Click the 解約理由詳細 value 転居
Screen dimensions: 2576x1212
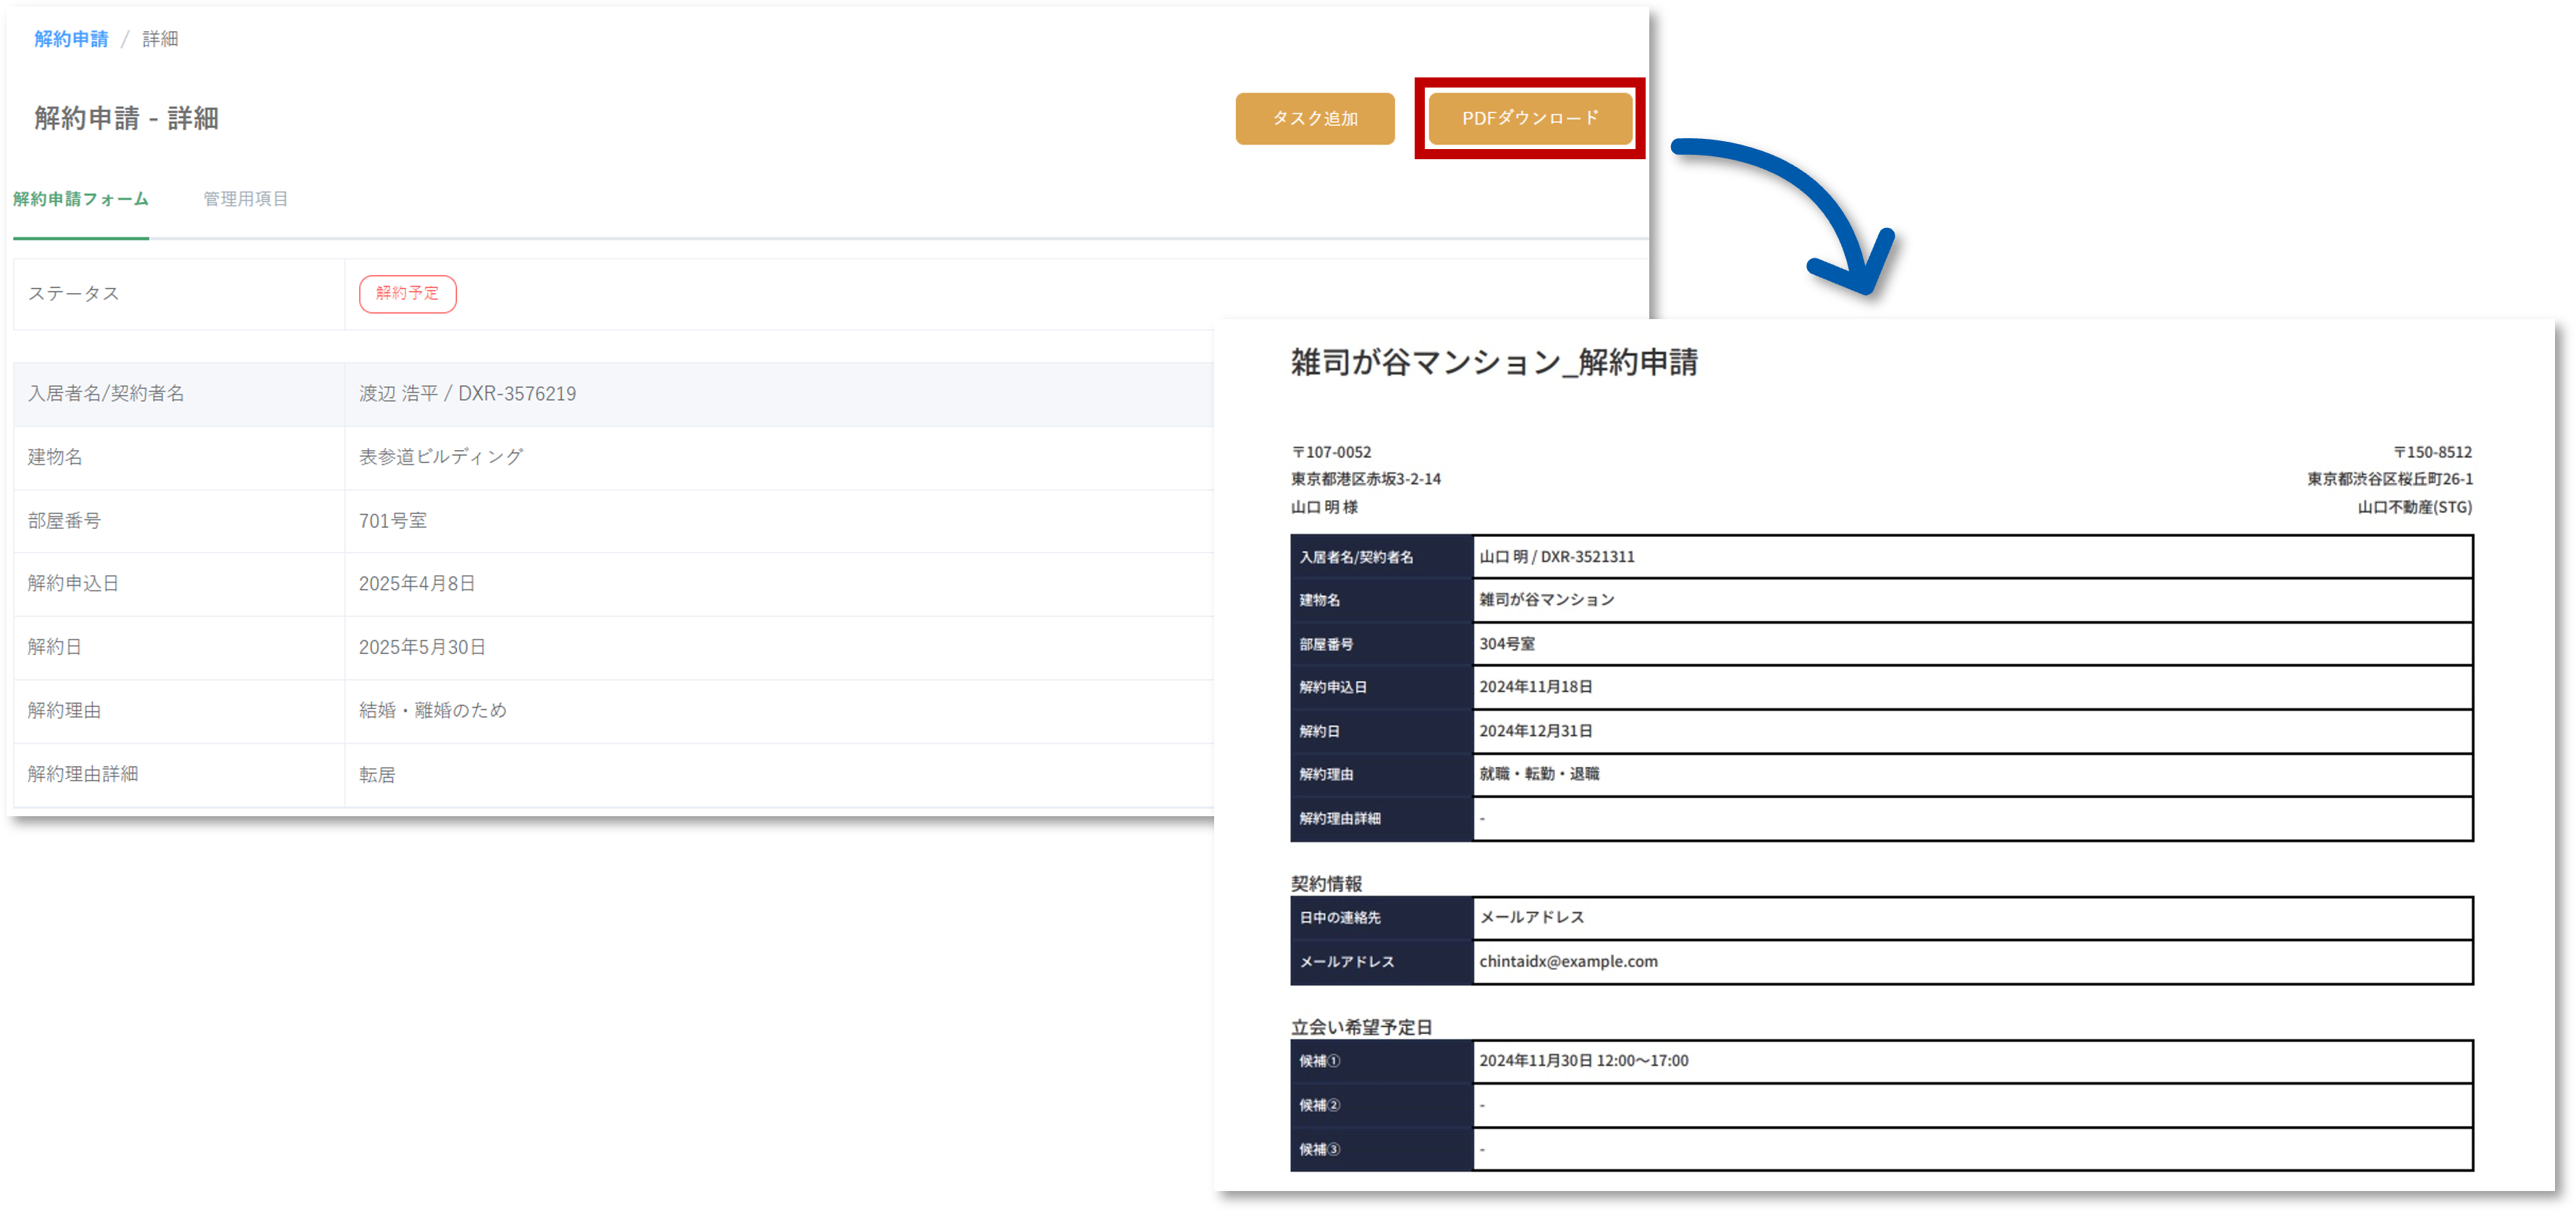[377, 774]
